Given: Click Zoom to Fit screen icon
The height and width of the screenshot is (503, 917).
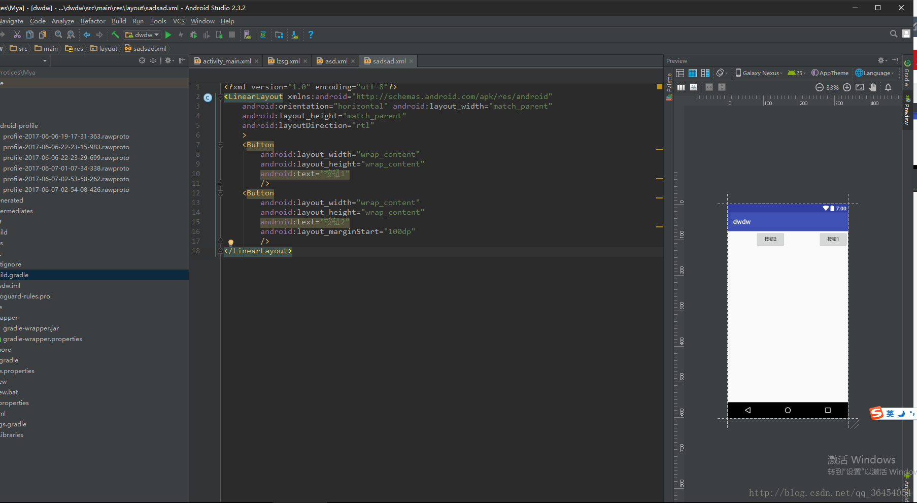Looking at the screenshot, I should (x=860, y=87).
